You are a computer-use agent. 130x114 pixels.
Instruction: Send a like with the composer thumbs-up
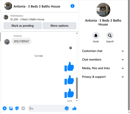click(x=74, y=108)
